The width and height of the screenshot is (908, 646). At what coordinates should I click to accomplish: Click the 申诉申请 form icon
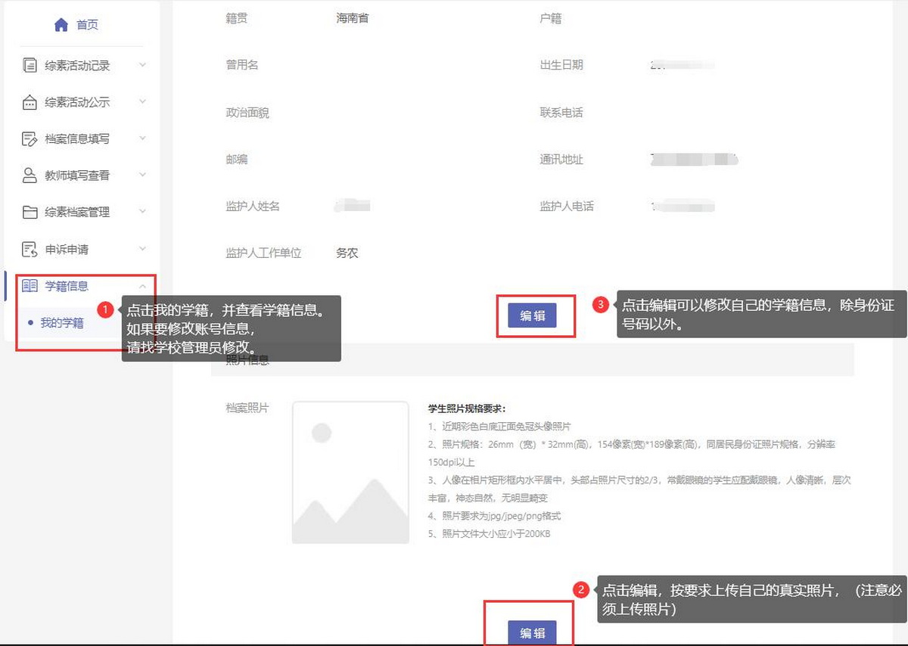(x=32, y=247)
